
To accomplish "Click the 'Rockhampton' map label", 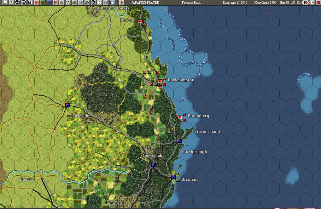I will 181,80.
